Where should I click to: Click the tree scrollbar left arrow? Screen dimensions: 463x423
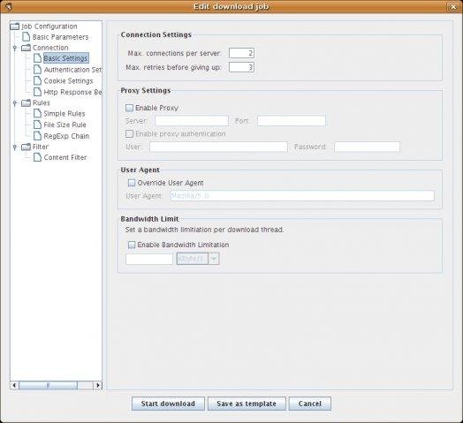(x=14, y=385)
